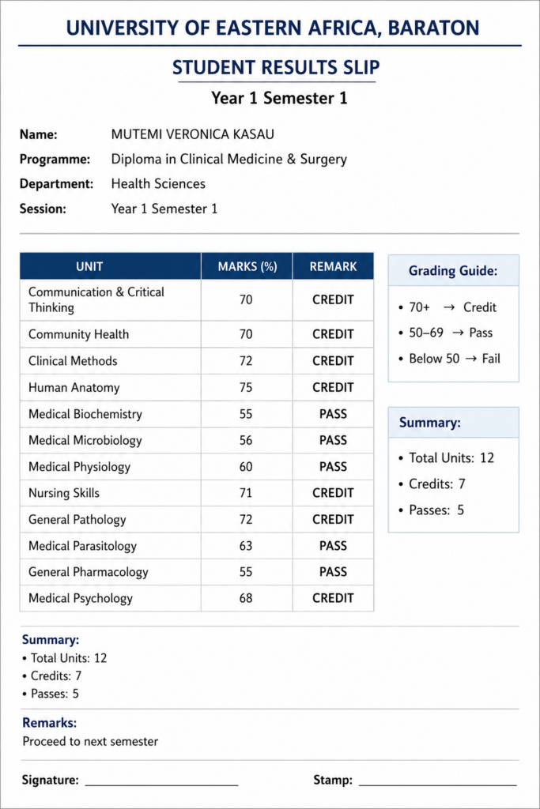Select the Diploma in Clinical Medicine programme text
This screenshot has width=540, height=809.
[228, 160]
